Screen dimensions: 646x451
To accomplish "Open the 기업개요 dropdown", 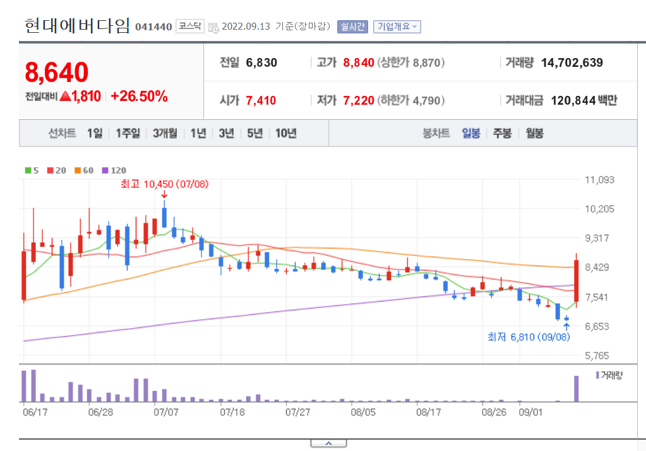I will pyautogui.click(x=397, y=26).
